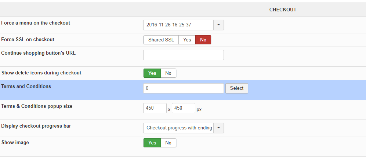Open the Checkout progress with ending selector
This screenshot has width=366, height=158.
click(x=178, y=128)
